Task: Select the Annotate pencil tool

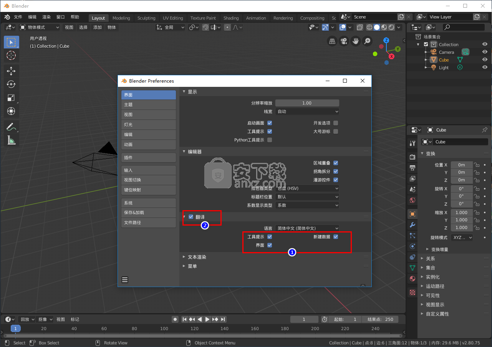Action: pos(11,127)
